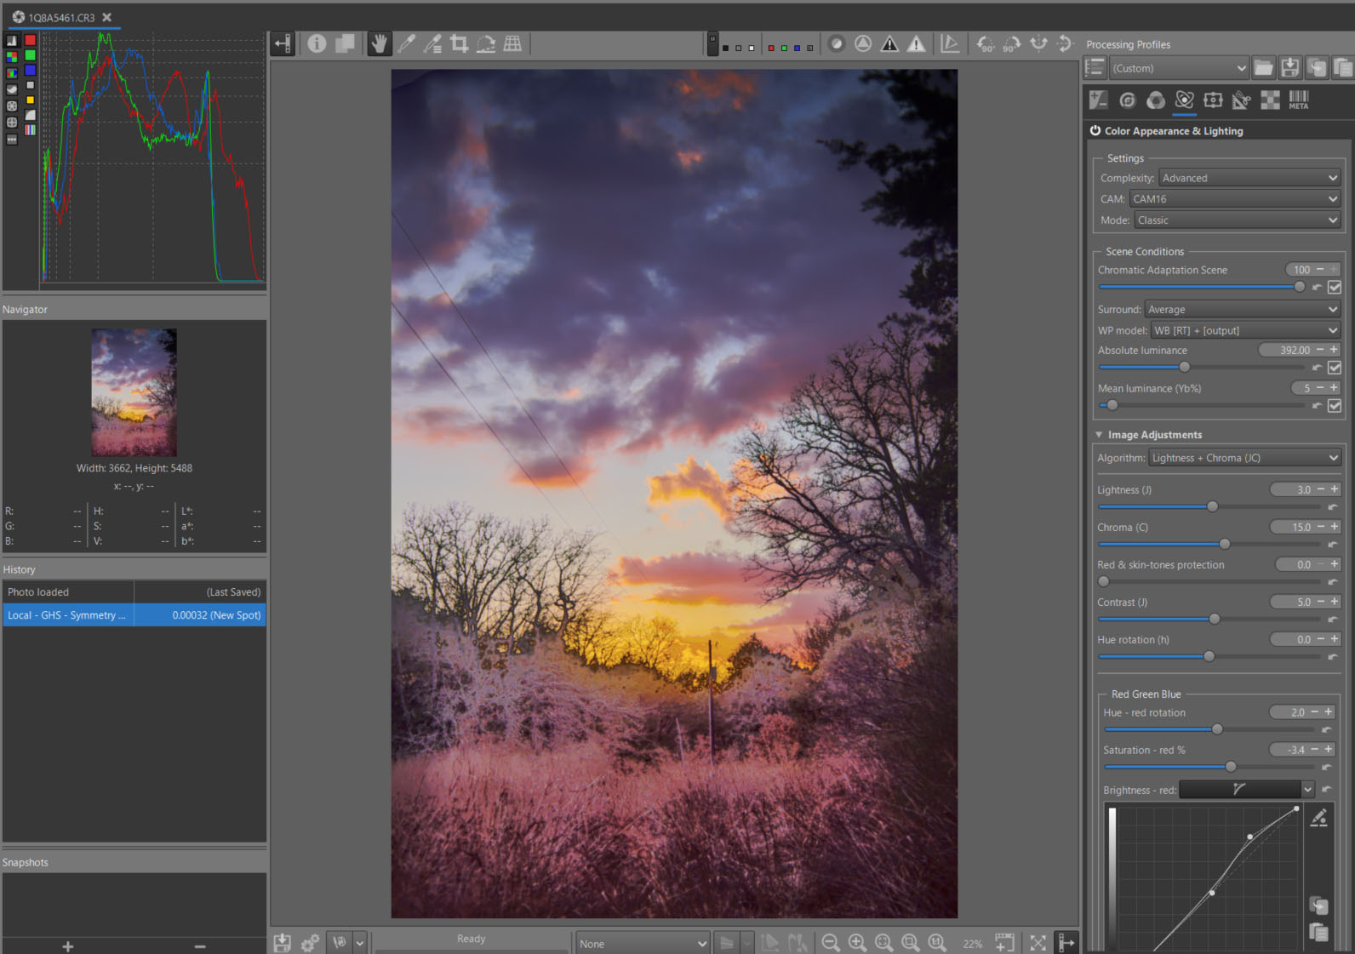Toggle the perspective grid tool
Screen dimensions: 1355x954
coord(512,43)
